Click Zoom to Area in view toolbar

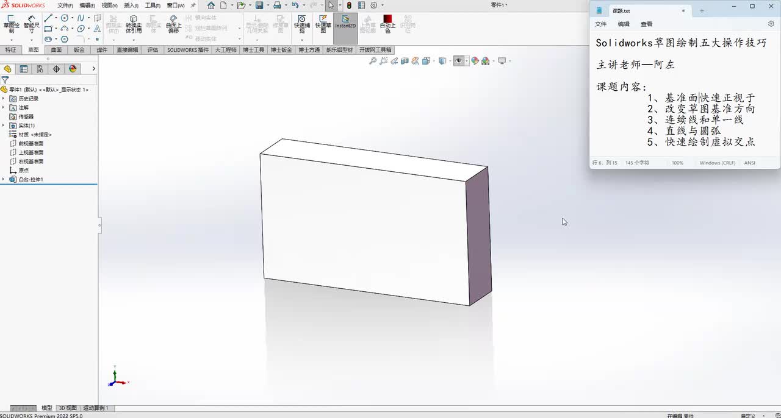pos(383,61)
